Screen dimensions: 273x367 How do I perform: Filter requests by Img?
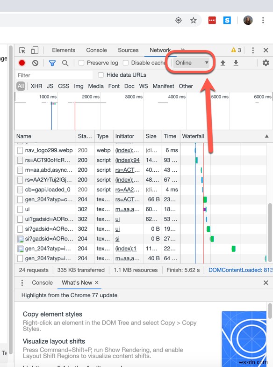(79, 86)
